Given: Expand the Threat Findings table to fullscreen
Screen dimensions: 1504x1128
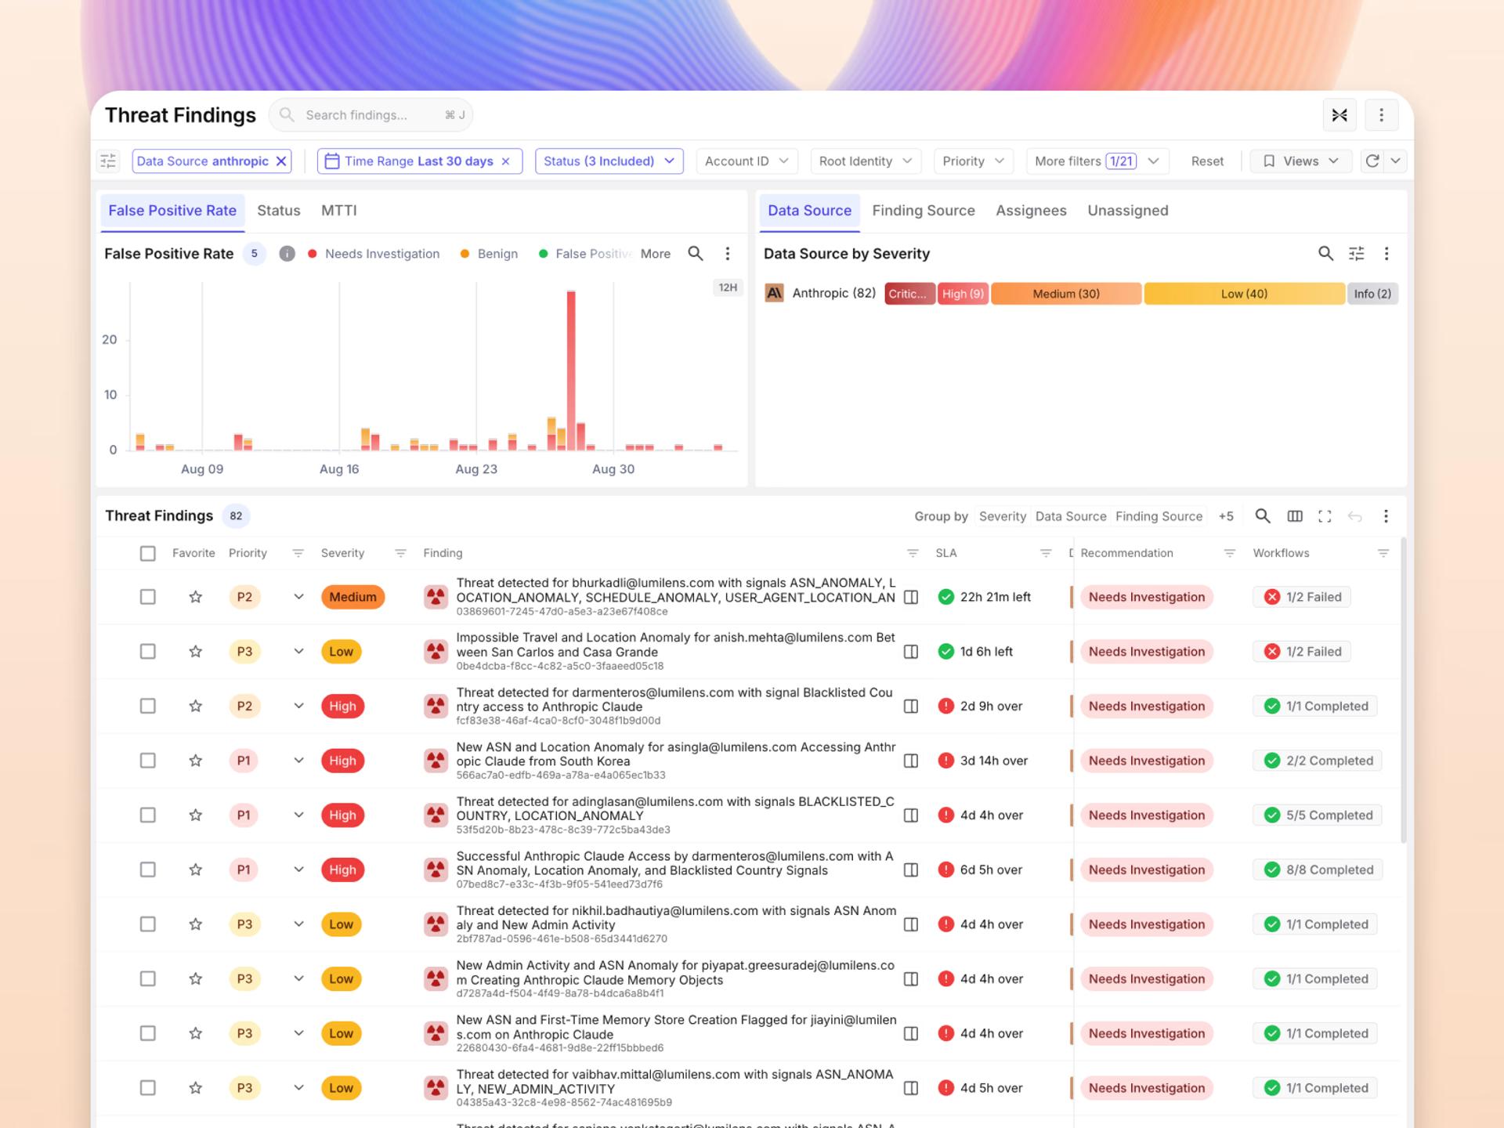Looking at the screenshot, I should [1325, 516].
